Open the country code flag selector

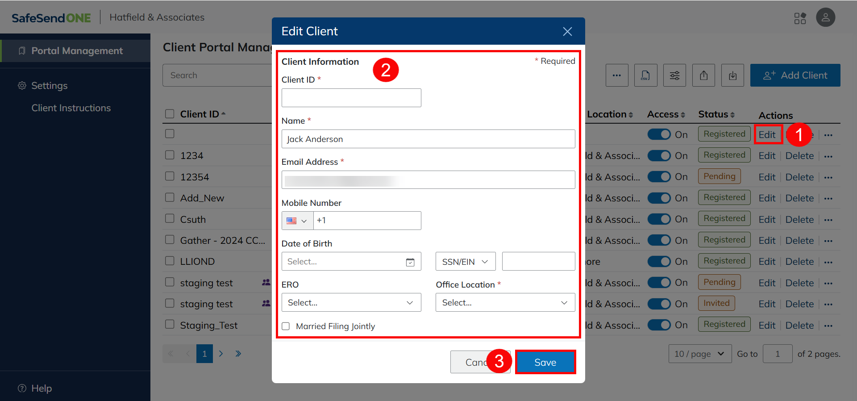tap(297, 221)
